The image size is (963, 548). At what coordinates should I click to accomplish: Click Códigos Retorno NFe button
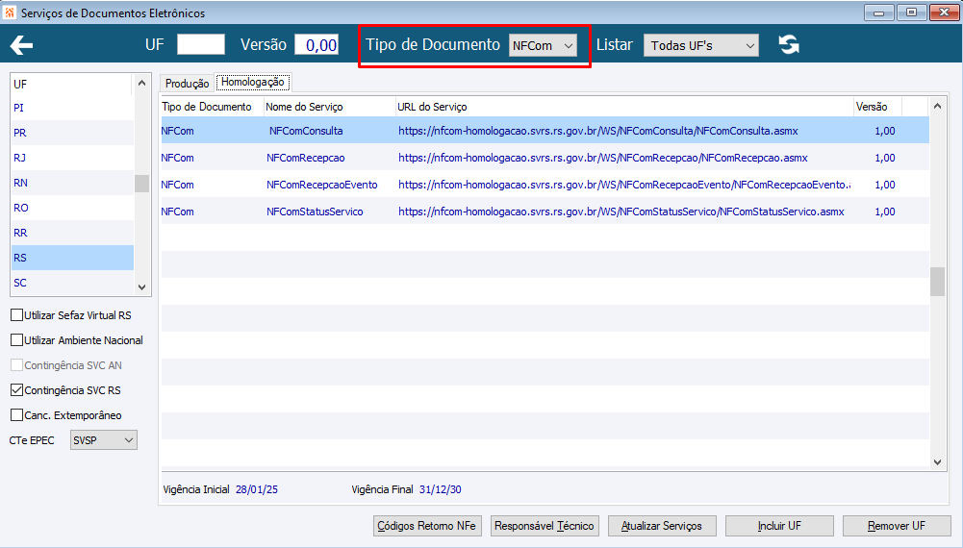click(x=427, y=526)
